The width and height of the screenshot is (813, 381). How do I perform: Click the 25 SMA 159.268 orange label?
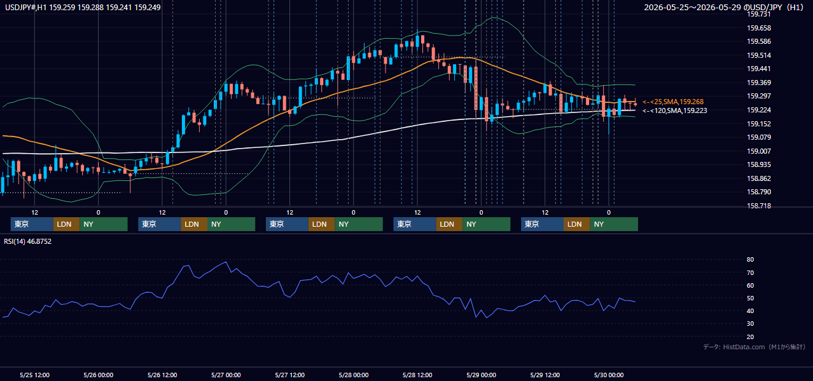(673, 102)
